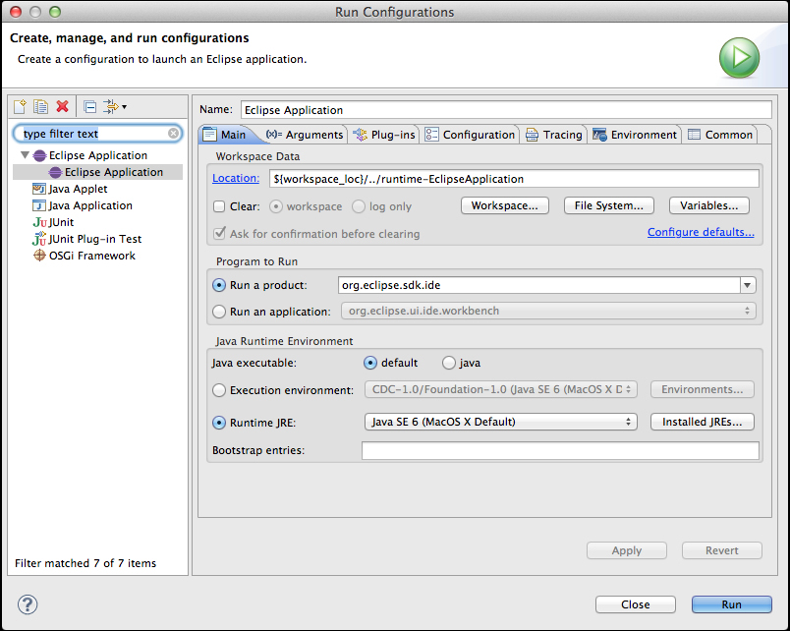Select the child Eclipse Application configuration
Image resolution: width=790 pixels, height=631 pixels.
tap(97, 172)
